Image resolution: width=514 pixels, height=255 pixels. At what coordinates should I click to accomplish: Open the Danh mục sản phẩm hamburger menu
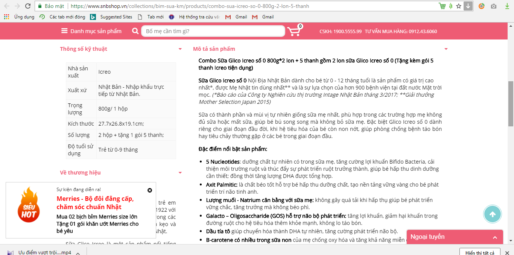(x=64, y=31)
